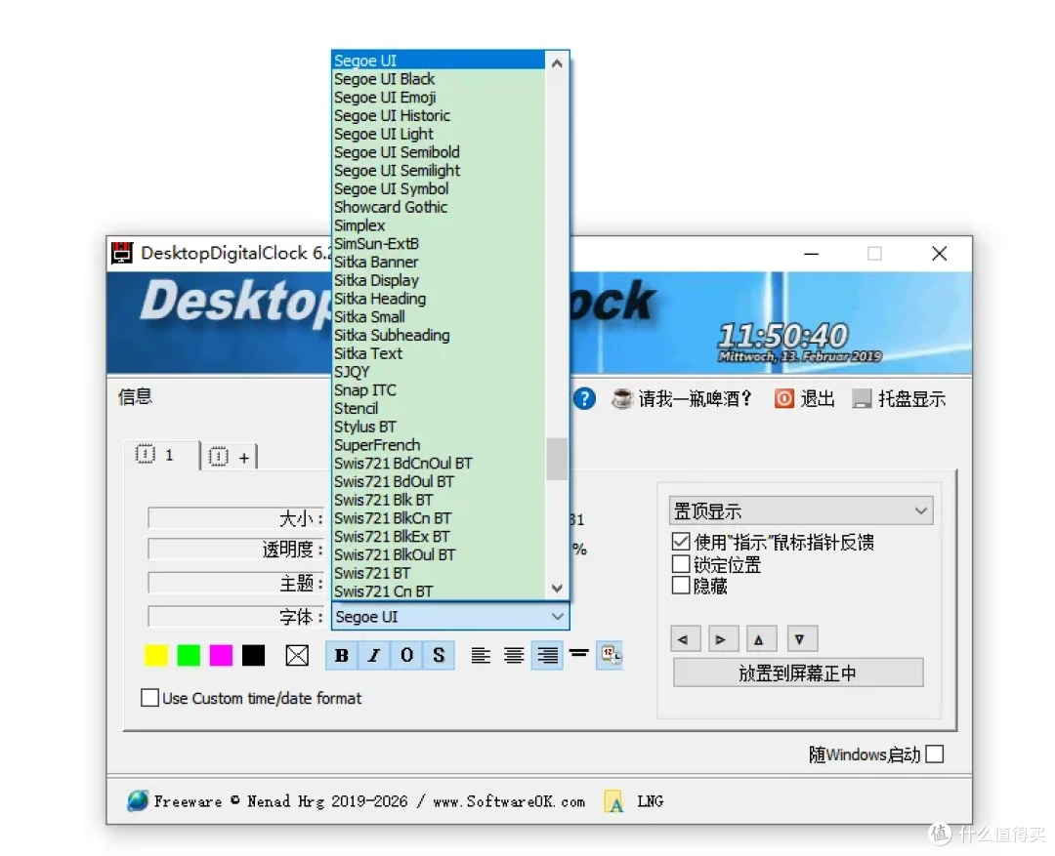Choose Segoe UI Emoji font
The width and height of the screenshot is (1055, 856).
(x=439, y=97)
